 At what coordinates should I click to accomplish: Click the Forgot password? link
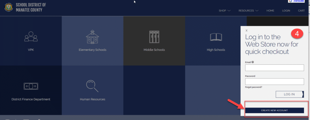(254, 87)
